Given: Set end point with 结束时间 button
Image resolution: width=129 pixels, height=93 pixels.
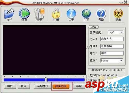Looking at the screenshot, I should (x=61, y=86).
